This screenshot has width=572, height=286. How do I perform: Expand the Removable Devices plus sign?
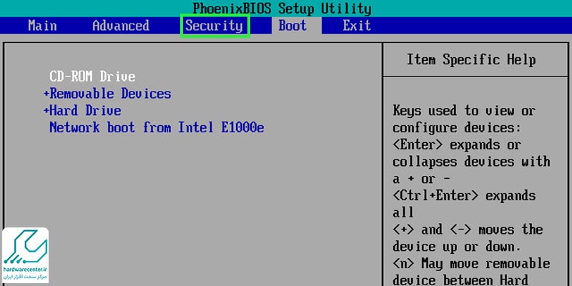click(x=46, y=94)
